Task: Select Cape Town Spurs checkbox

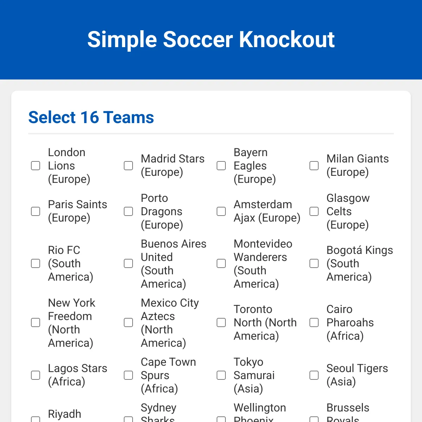Action: 128,375
